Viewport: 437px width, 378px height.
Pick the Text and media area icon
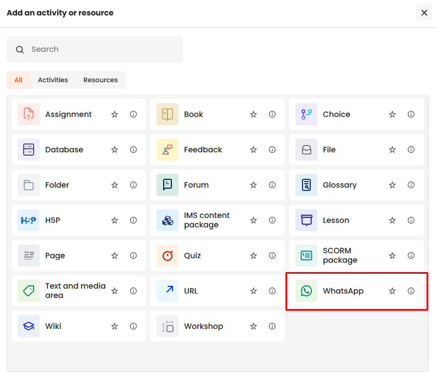click(29, 291)
